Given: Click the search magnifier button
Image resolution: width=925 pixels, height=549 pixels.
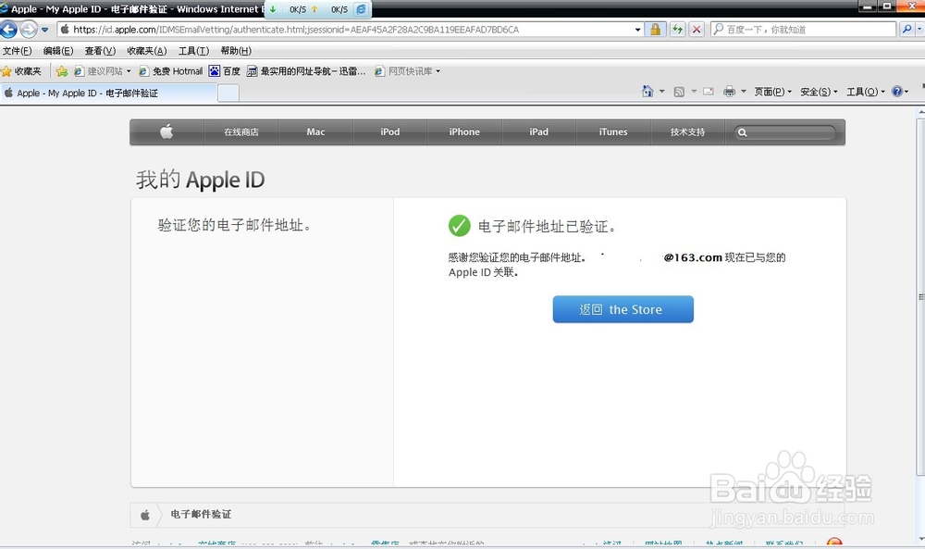Looking at the screenshot, I should click(x=907, y=30).
